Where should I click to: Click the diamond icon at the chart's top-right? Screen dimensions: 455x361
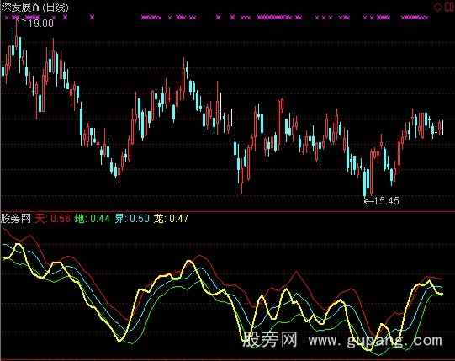click(x=438, y=8)
